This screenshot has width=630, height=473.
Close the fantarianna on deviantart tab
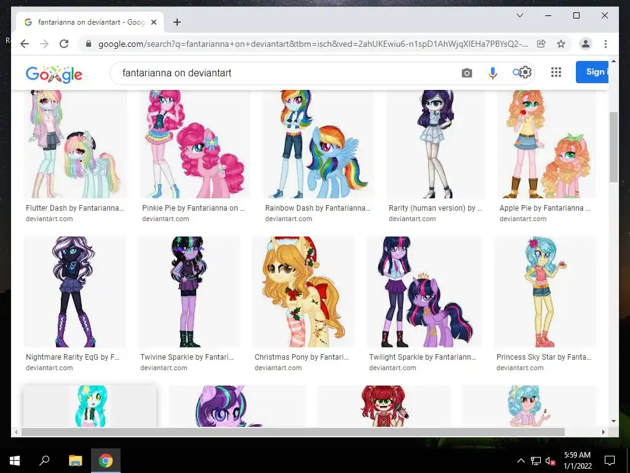point(153,22)
